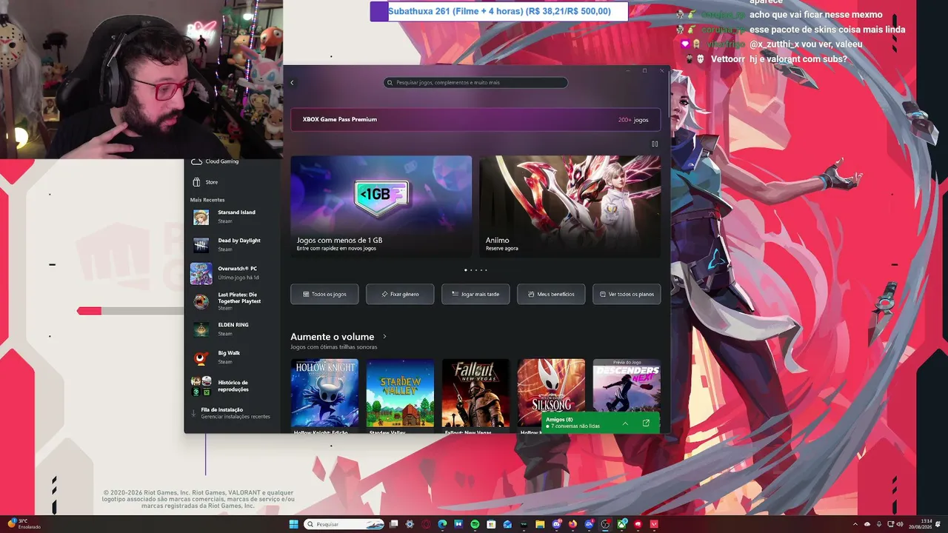Open Spotify from the taskbar

(475, 524)
